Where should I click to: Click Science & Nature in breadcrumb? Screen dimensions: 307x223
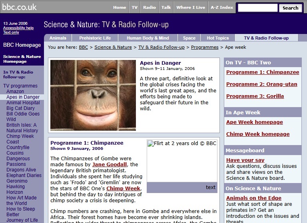113,47
